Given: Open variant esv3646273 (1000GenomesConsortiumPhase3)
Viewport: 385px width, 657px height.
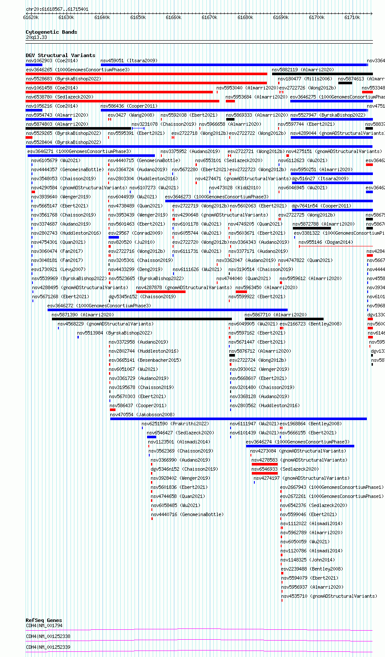Looking at the screenshot, I should 217,197.
